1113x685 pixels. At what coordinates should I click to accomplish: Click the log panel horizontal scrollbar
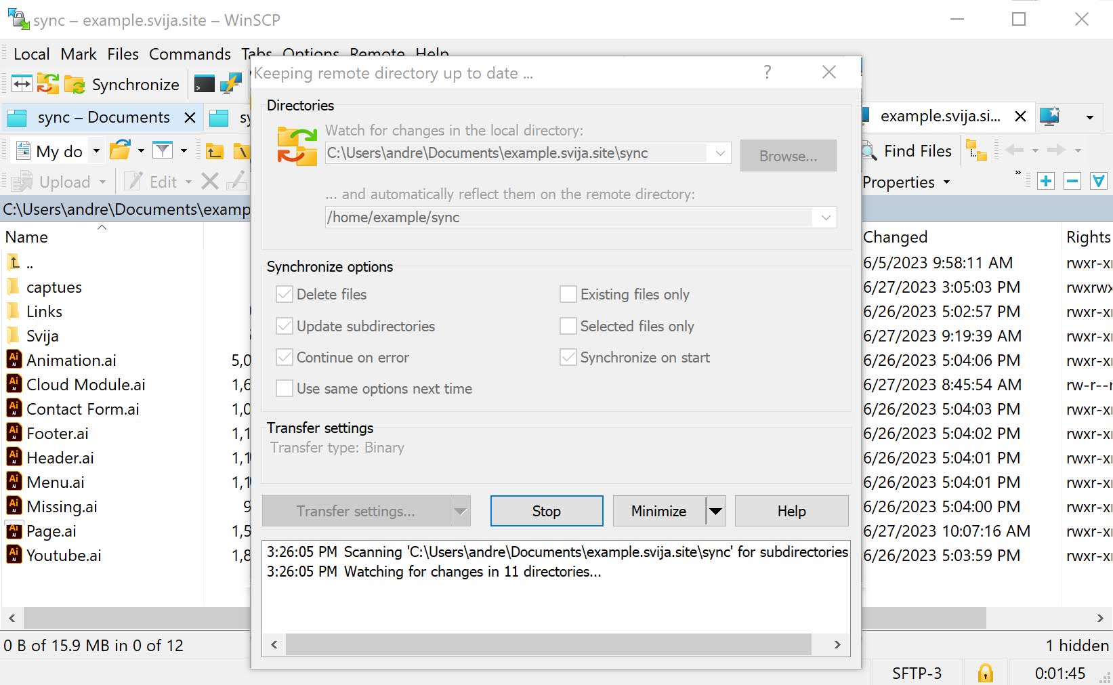[x=548, y=644]
